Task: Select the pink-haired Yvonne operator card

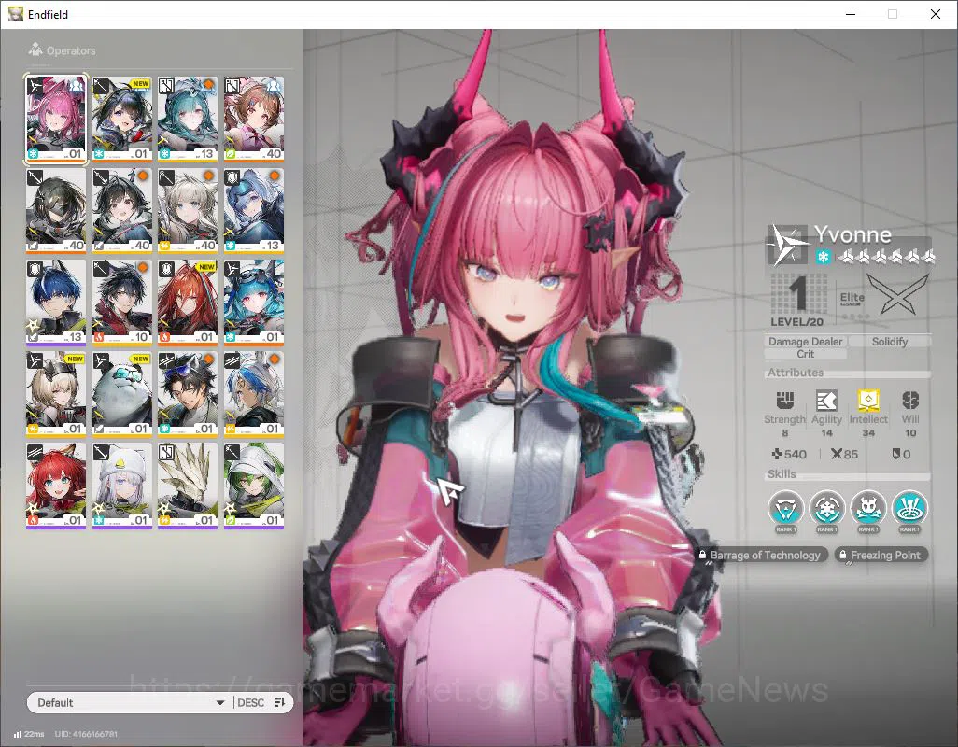Action: 56,120
